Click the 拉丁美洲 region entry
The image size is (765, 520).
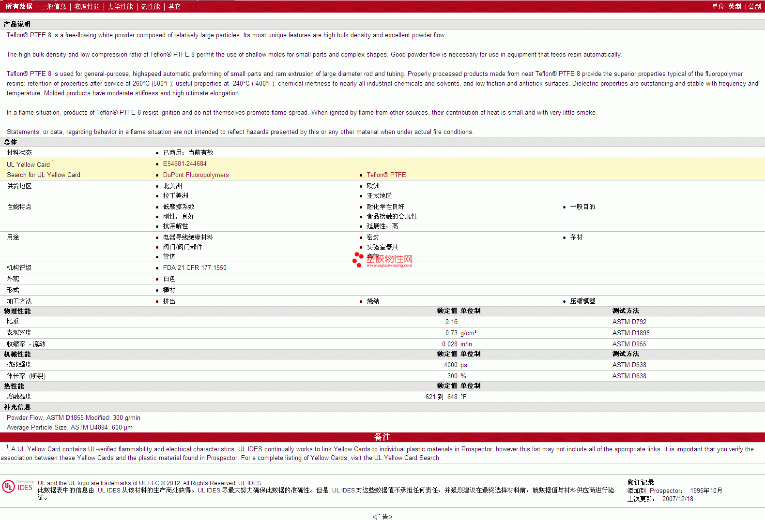pyautogui.click(x=175, y=196)
